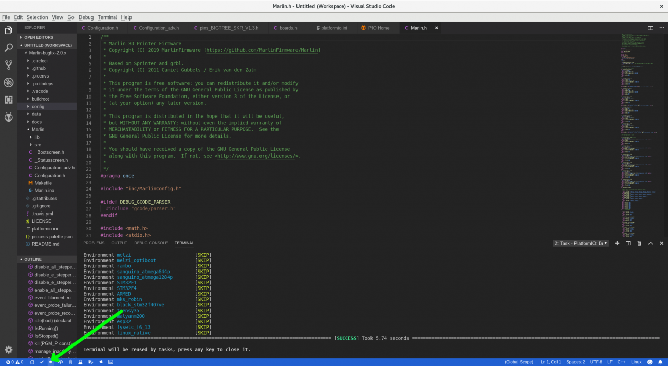Click the Linux configuration in the status bar

point(636,362)
